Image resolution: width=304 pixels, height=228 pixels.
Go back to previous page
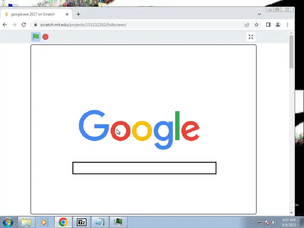tap(5, 25)
